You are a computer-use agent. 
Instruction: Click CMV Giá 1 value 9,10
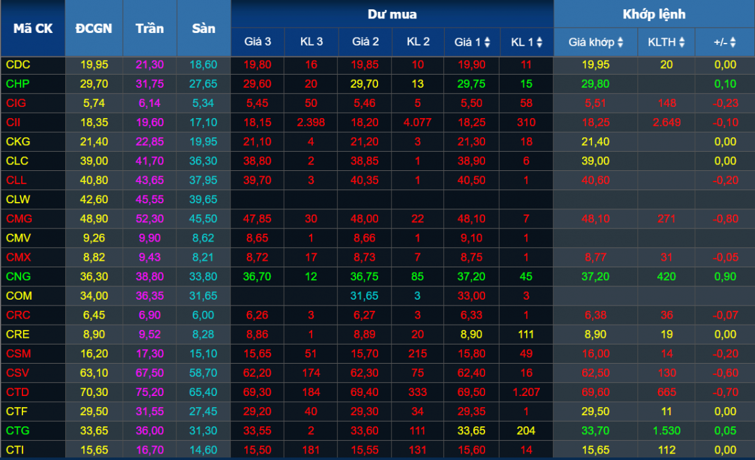click(471, 238)
